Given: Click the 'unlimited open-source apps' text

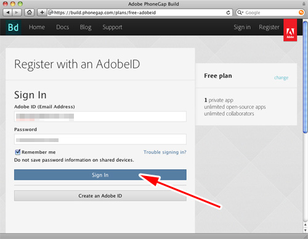Looking at the screenshot, I should (x=235, y=107).
